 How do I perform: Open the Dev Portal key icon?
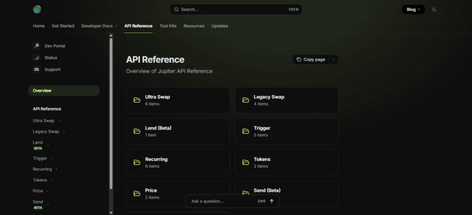[36, 46]
